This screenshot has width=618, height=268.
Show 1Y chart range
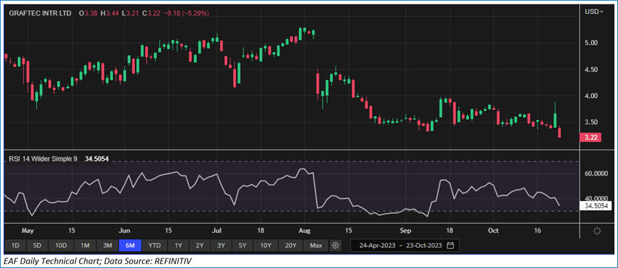[x=178, y=246]
